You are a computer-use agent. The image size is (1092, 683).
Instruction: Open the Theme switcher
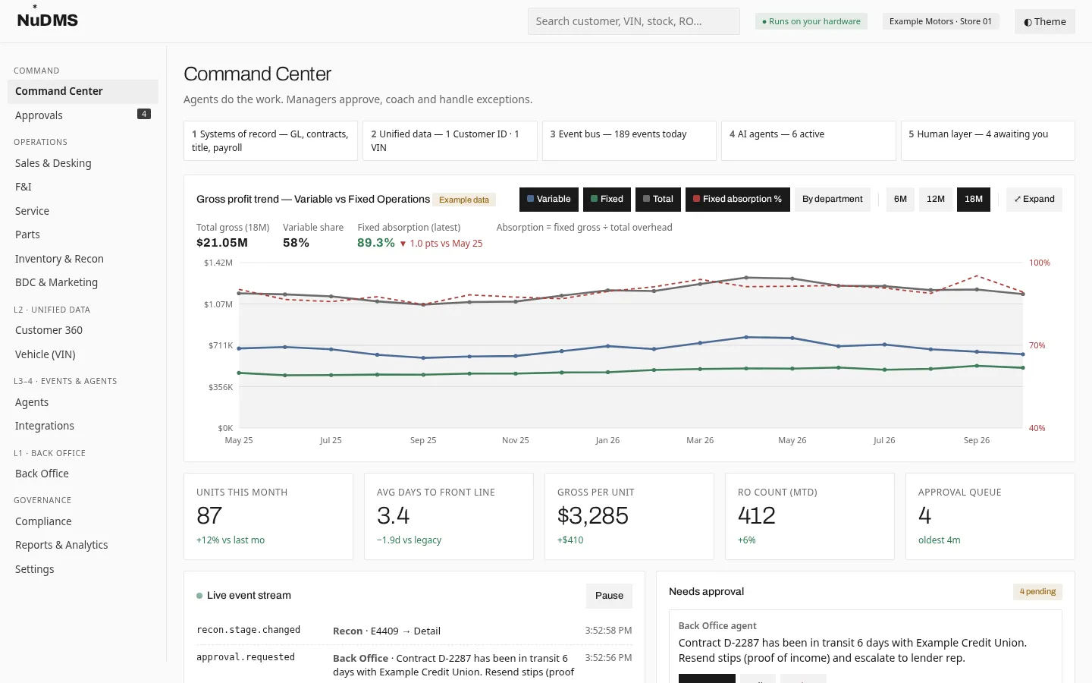click(x=1044, y=21)
